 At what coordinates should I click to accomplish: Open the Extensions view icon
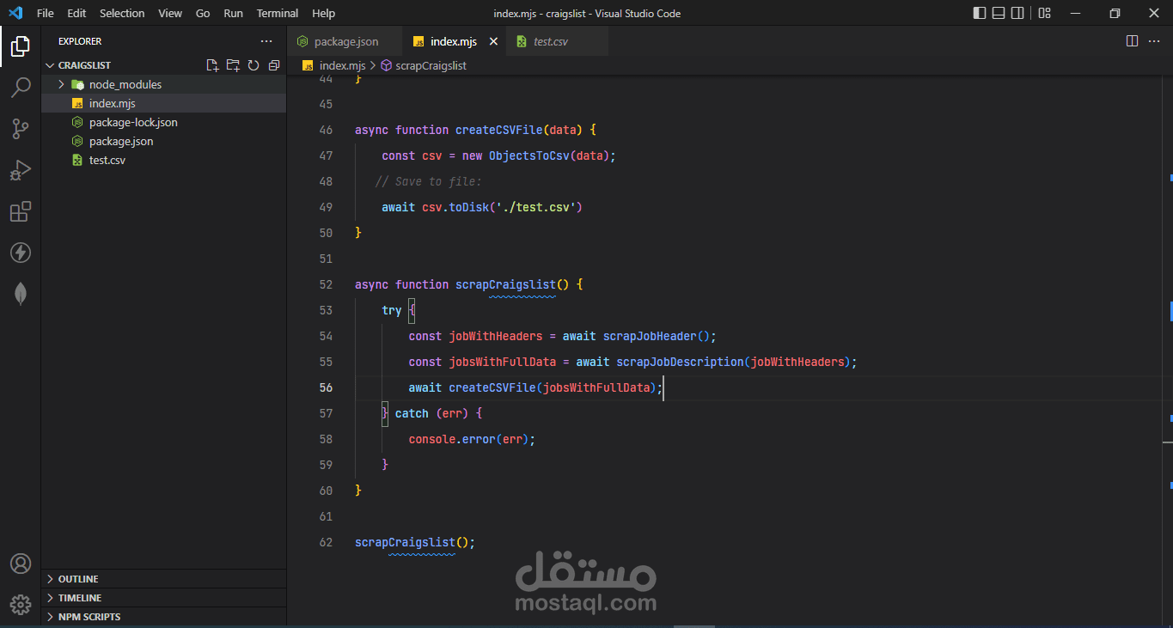click(21, 211)
